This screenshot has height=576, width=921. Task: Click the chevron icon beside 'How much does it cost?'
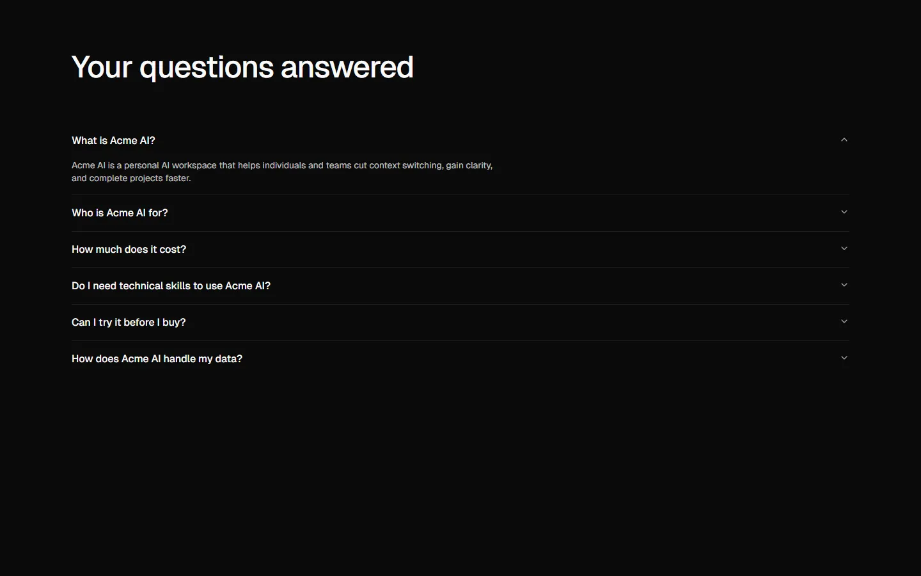(844, 248)
